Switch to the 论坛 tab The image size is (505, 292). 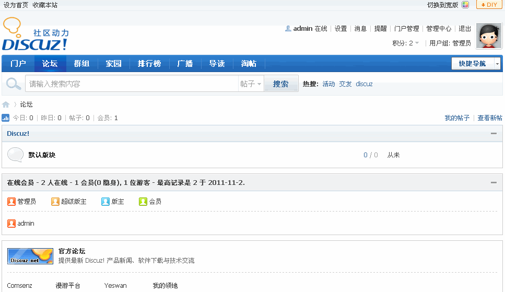click(x=50, y=64)
